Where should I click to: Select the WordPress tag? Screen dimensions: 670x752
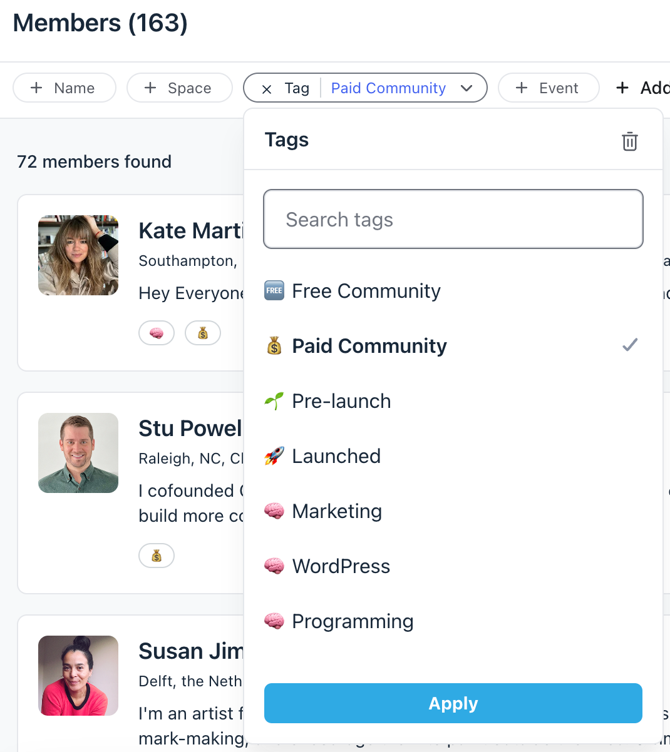click(453, 566)
